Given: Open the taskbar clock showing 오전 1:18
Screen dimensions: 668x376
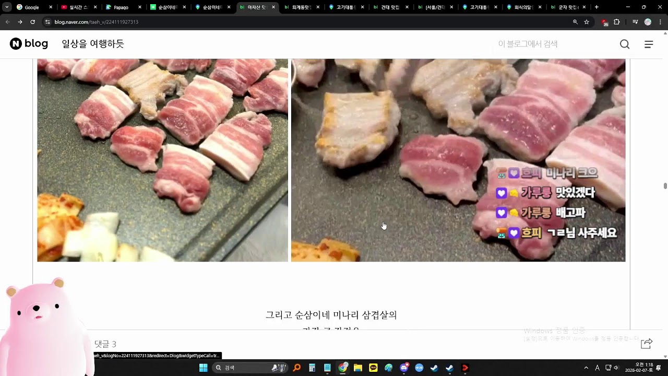Looking at the screenshot, I should (639, 368).
